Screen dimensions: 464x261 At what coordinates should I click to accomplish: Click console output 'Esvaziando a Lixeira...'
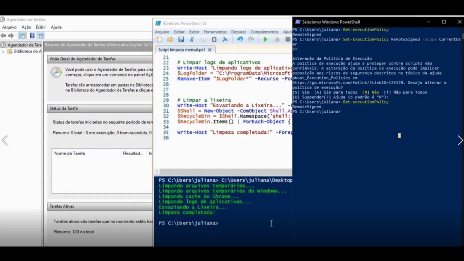coord(193,207)
